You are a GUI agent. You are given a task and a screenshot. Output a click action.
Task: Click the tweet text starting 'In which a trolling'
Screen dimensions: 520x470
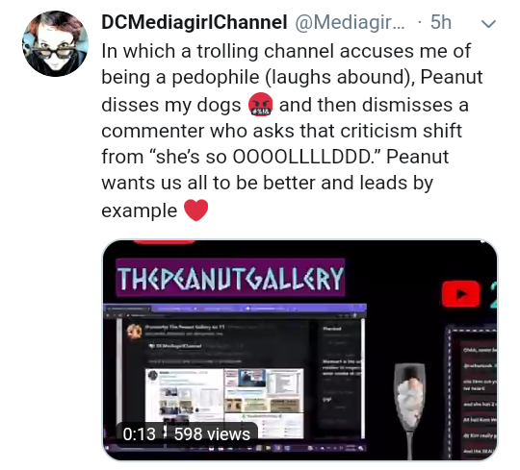tap(292, 131)
